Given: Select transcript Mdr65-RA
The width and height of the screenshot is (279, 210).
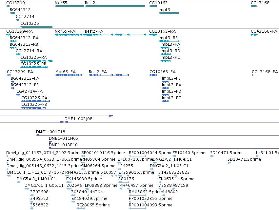Looking at the screenshot, I should tap(70, 35).
